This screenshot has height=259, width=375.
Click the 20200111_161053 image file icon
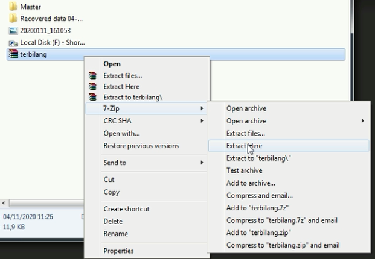pos(13,31)
